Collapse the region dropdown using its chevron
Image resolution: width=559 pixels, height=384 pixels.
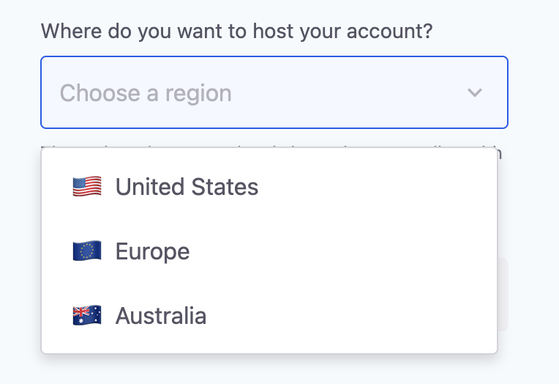(x=475, y=93)
